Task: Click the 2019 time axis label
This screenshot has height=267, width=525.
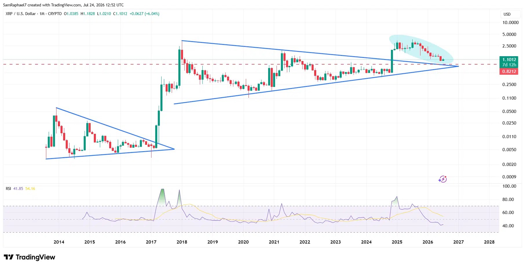Action: pyautogui.click(x=213, y=242)
